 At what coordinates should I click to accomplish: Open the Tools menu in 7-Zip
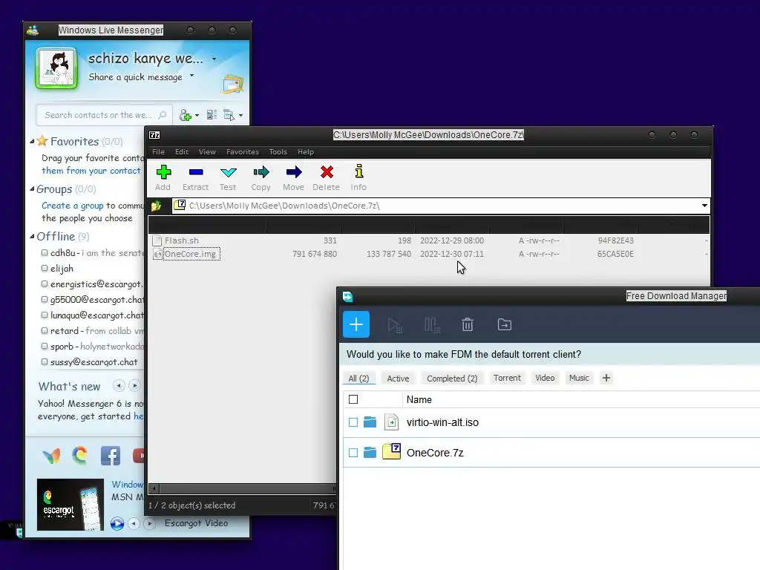278,151
